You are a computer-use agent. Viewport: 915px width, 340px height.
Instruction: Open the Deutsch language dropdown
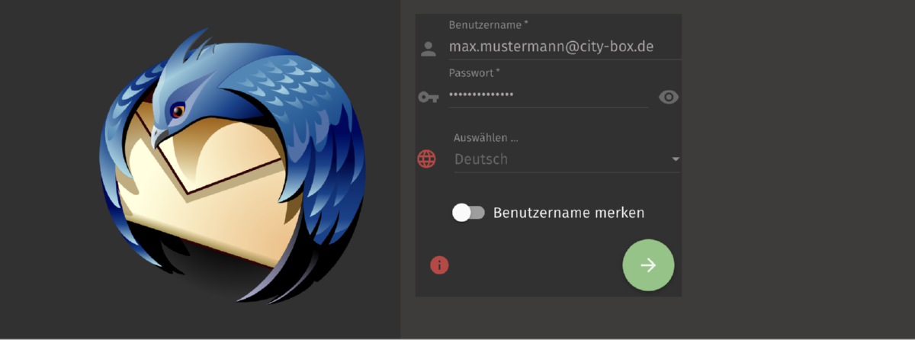(x=567, y=159)
